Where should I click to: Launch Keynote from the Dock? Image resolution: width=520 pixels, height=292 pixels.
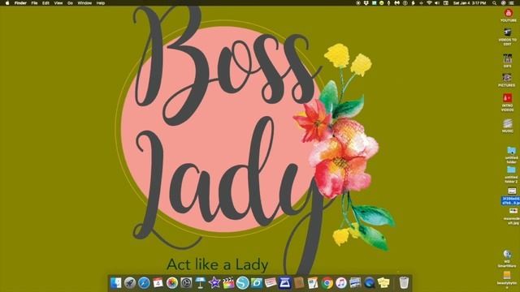[201, 283]
